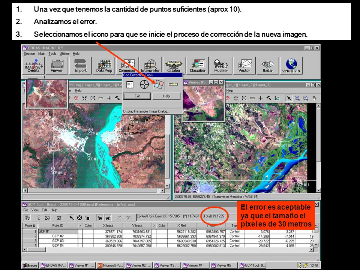Viewport: 360px width, 270px height.
Task: Open model properties icon in Geo Correction Tools
Action: (130, 84)
